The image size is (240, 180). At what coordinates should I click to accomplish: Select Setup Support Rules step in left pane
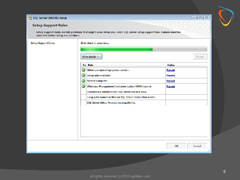pos(43,43)
